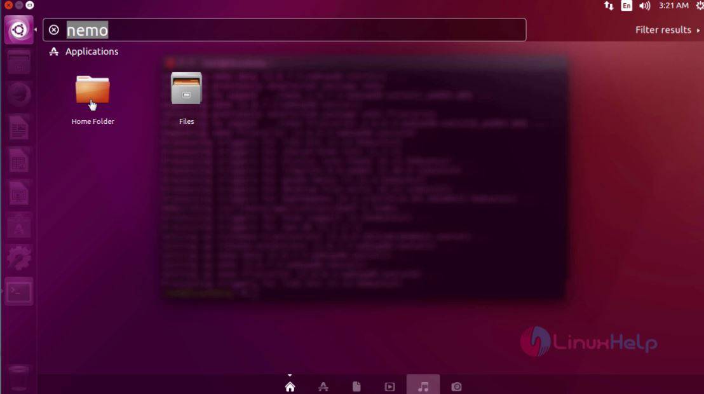Open System Settings from the launcher
Viewport: 704px width, 394px height.
click(19, 258)
